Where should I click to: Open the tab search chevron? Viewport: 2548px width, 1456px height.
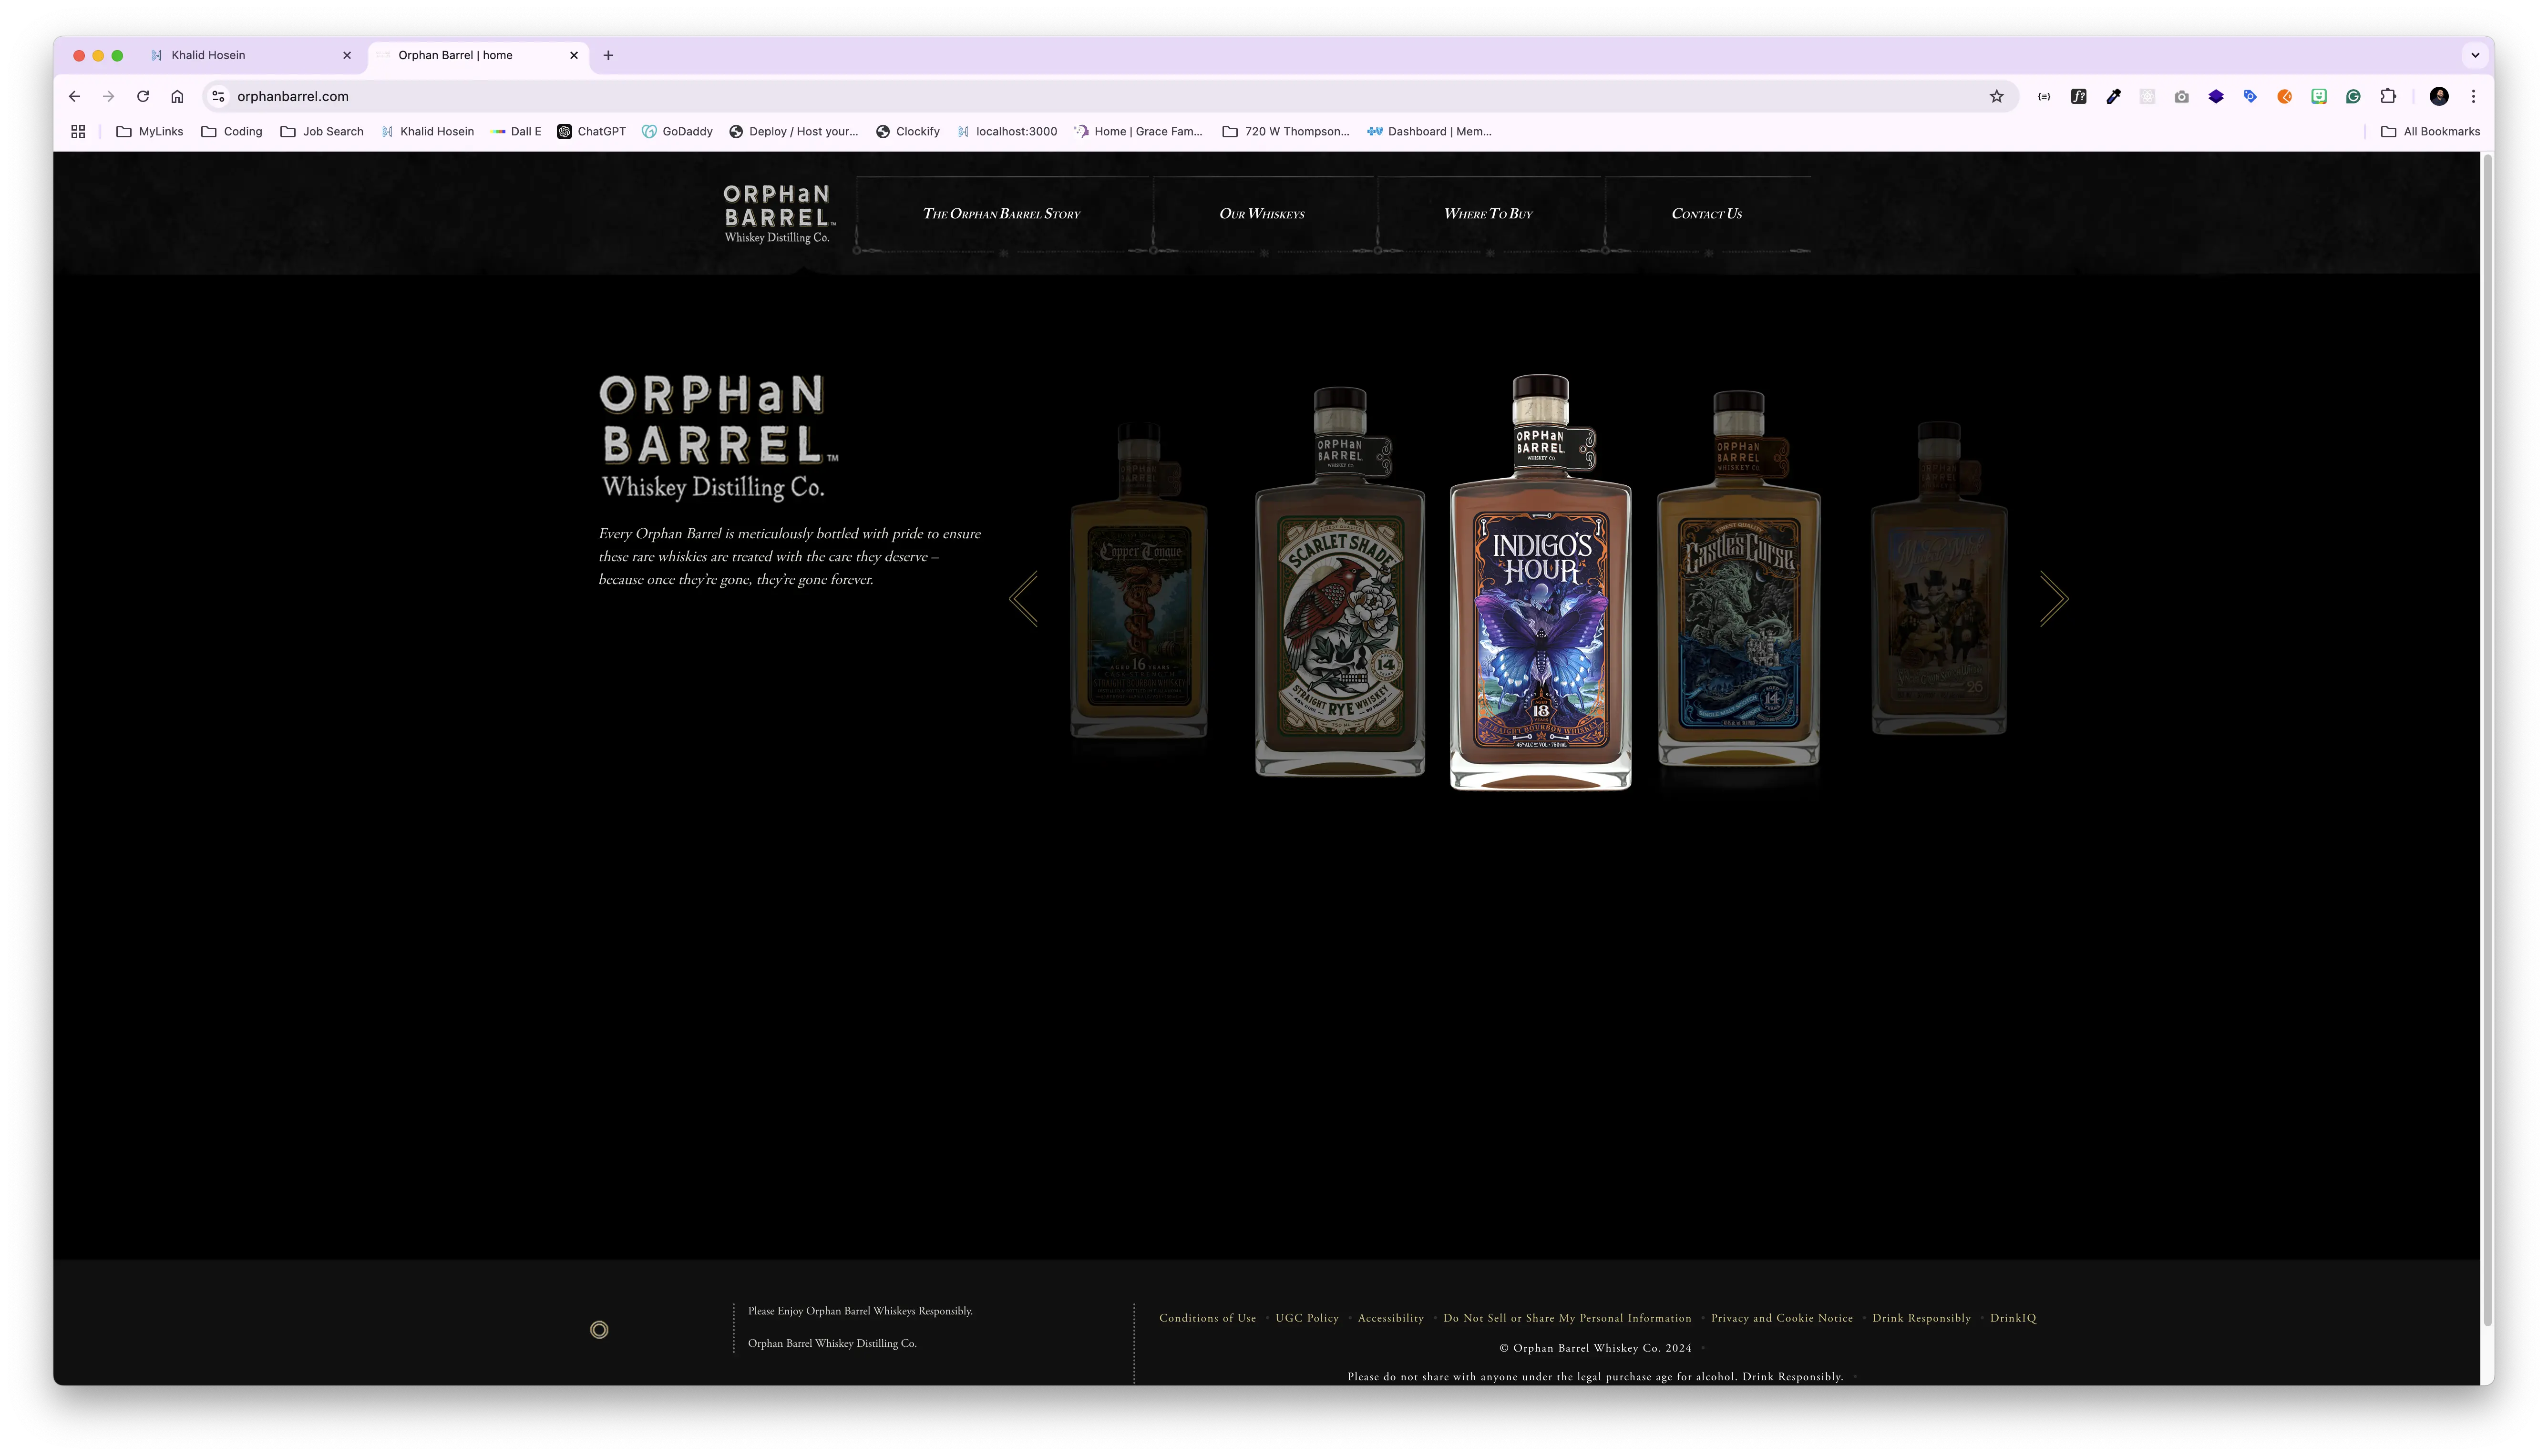coord(2475,55)
